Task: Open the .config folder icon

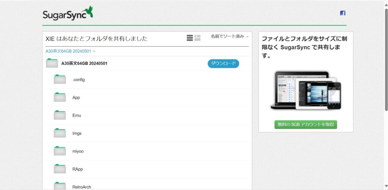Action: tap(59, 79)
